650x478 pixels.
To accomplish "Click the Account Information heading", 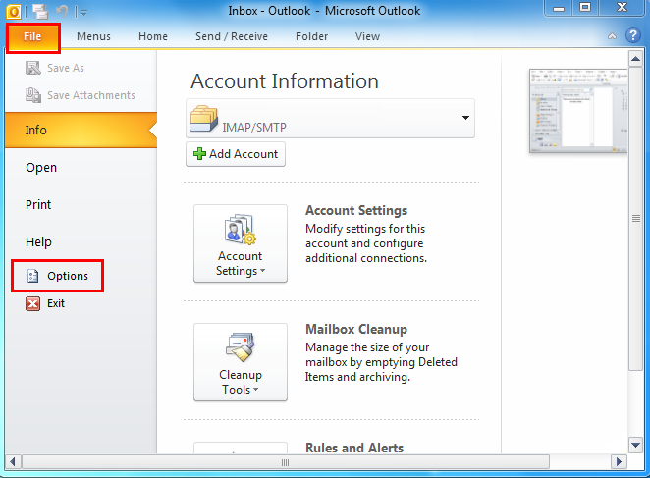I will [285, 80].
